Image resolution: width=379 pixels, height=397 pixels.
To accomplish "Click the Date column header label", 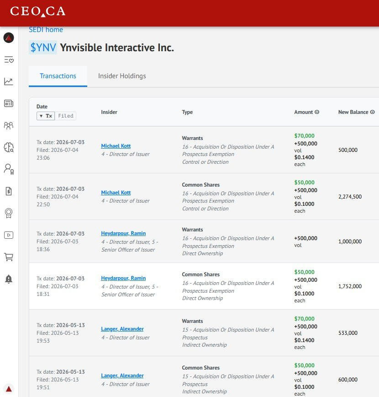I will click(42, 107).
